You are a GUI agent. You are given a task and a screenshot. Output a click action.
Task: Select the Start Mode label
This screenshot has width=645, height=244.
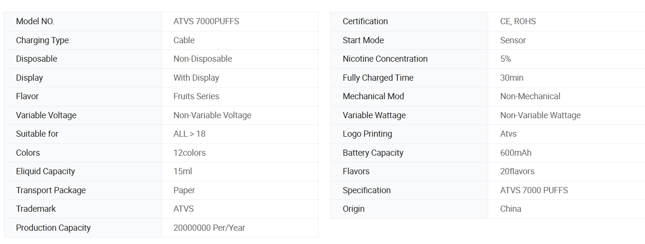pos(363,40)
